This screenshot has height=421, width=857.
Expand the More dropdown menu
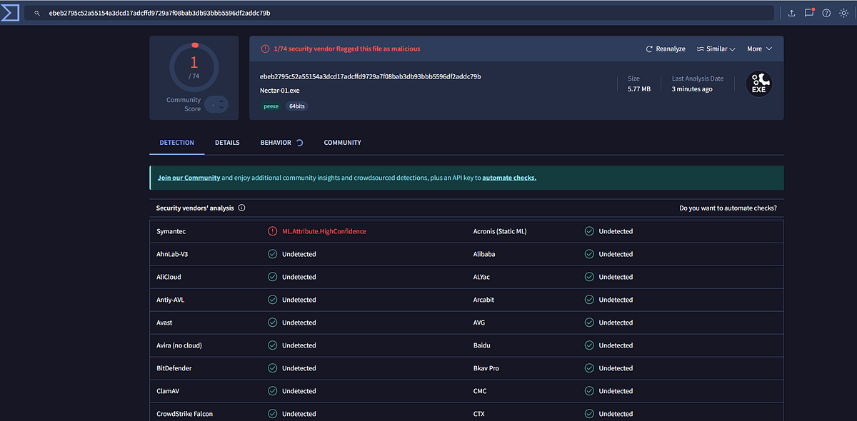click(x=759, y=49)
